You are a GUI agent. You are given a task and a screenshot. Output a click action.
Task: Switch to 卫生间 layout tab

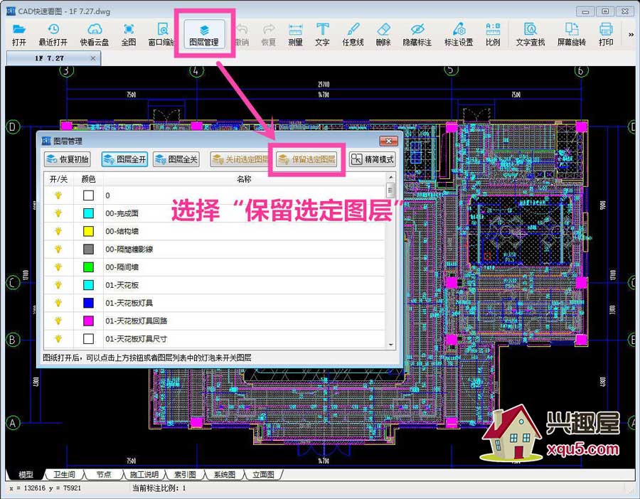coord(65,475)
